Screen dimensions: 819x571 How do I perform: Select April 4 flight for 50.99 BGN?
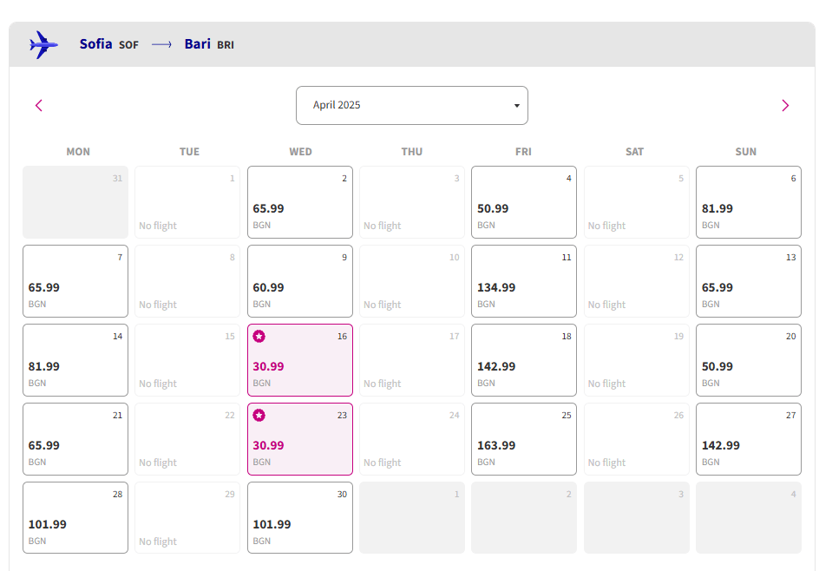(524, 202)
